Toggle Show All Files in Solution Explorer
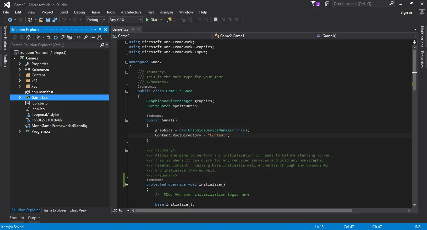Image resolution: width=427 pixels, height=230 pixels. 69,37
